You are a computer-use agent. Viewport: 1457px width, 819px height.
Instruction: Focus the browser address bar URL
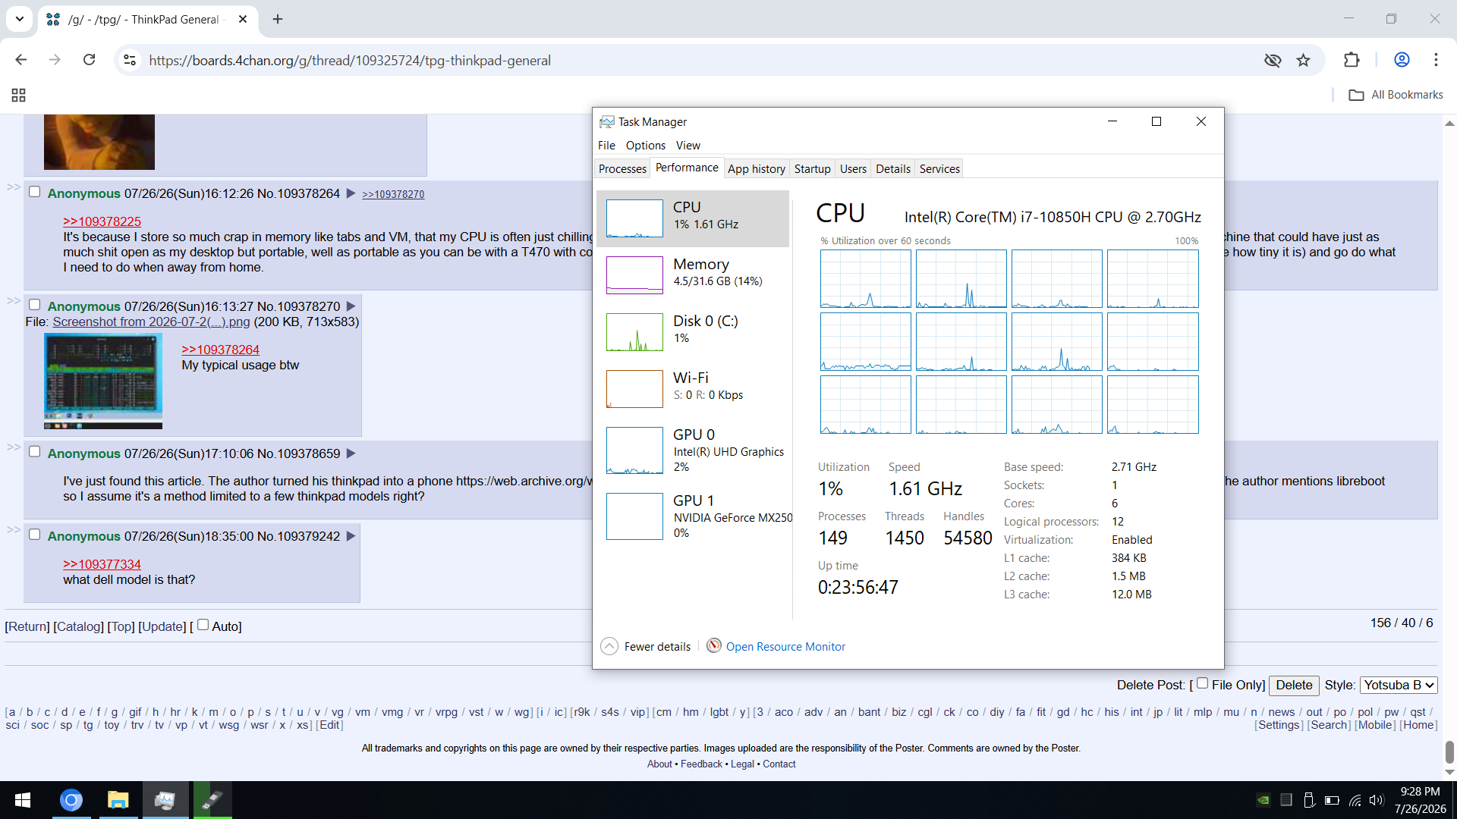pyautogui.click(x=350, y=60)
